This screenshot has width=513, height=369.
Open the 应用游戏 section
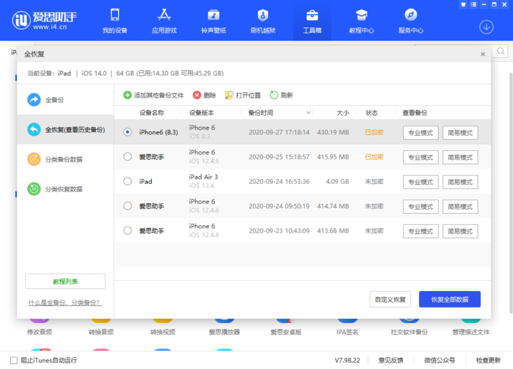164,20
